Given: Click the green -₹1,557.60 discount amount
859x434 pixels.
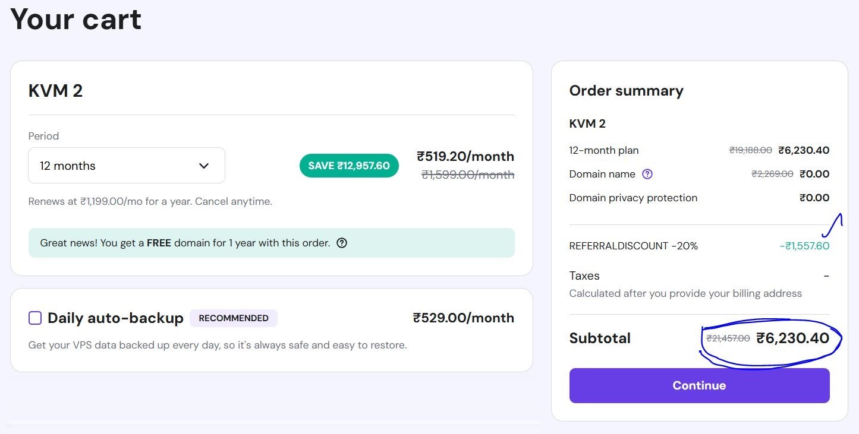Looking at the screenshot, I should pyautogui.click(x=804, y=246).
